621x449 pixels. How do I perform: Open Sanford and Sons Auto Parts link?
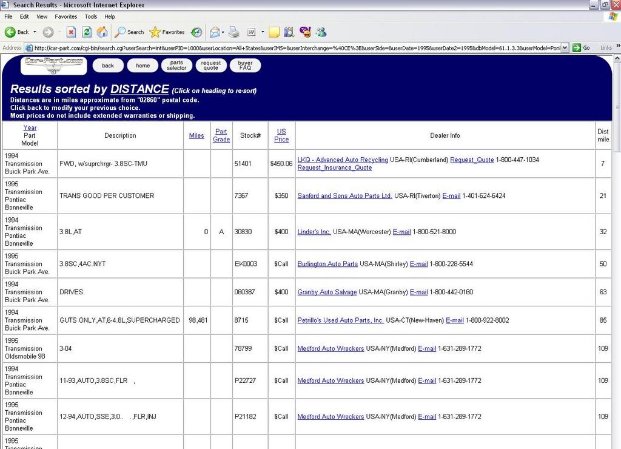click(345, 196)
